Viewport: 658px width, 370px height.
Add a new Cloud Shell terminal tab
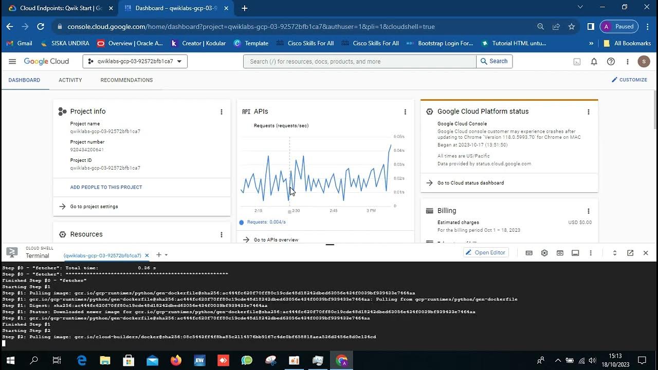pyautogui.click(x=159, y=255)
